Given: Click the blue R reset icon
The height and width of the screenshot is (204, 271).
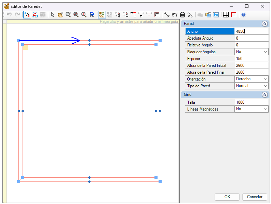Looking at the screenshot, I should (92, 15).
